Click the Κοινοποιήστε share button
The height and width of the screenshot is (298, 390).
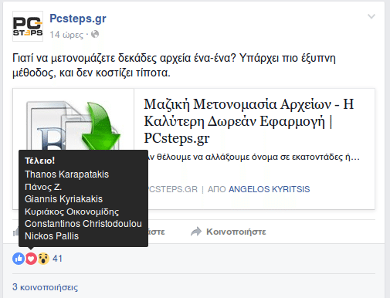pyautogui.click(x=229, y=232)
